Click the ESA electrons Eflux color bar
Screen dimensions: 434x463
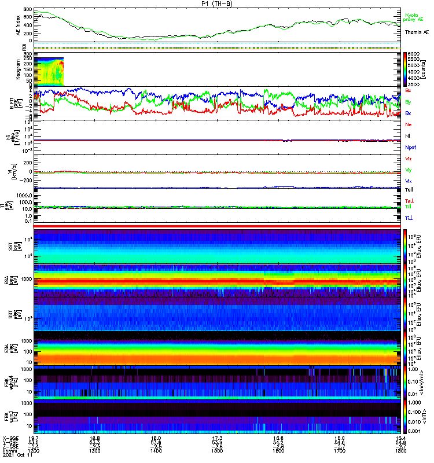405,348
